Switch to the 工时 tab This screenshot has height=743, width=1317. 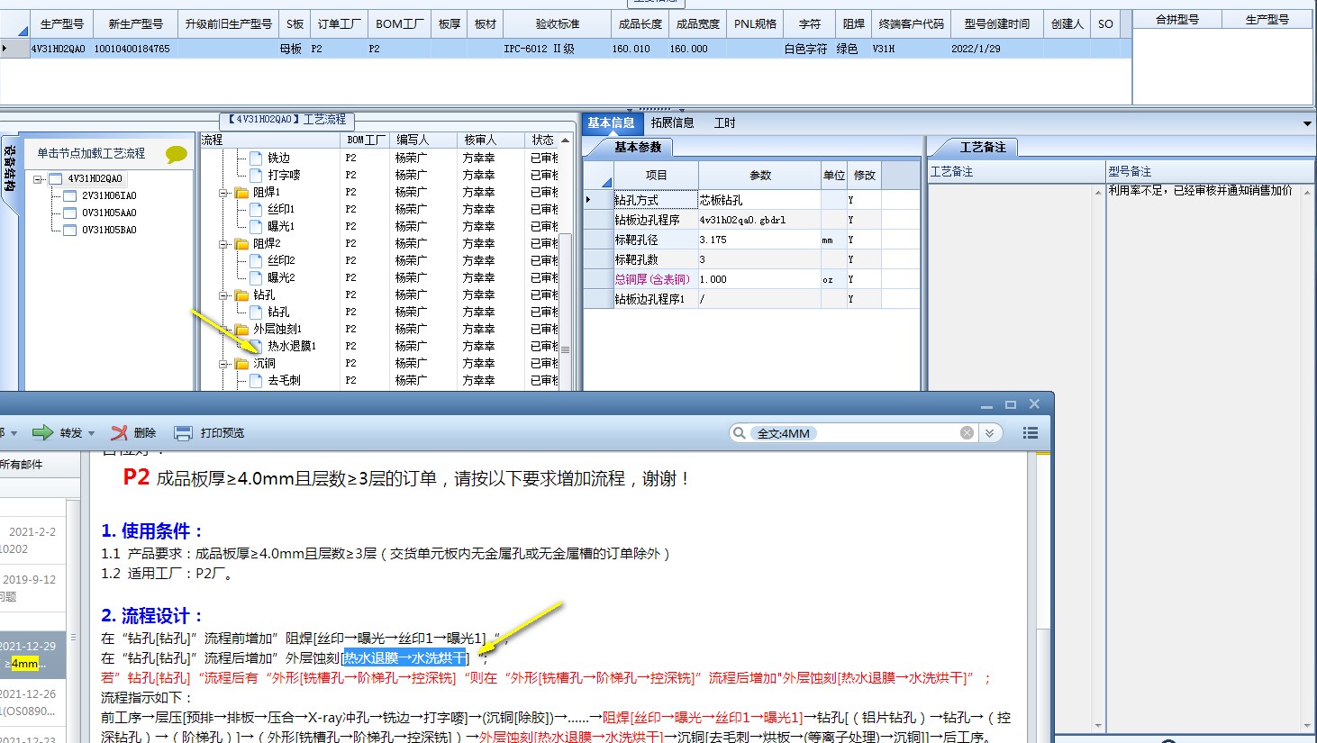(x=725, y=123)
